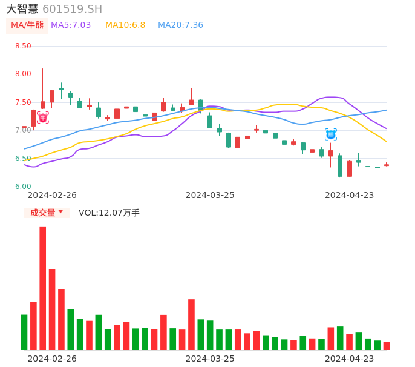Screen dimensions: 415x367
Task: Click the 大智慧 stock name
Action: [22, 9]
